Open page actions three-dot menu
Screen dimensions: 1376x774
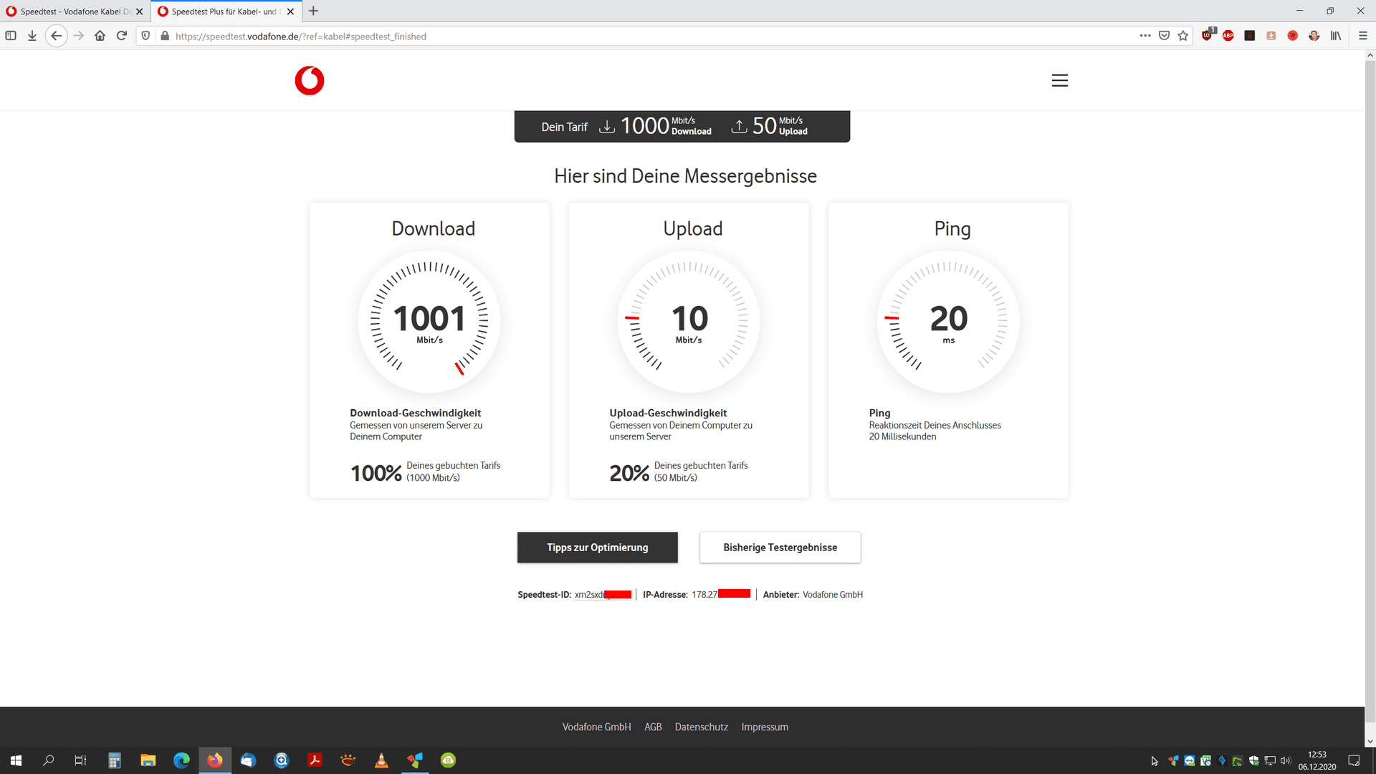point(1145,36)
